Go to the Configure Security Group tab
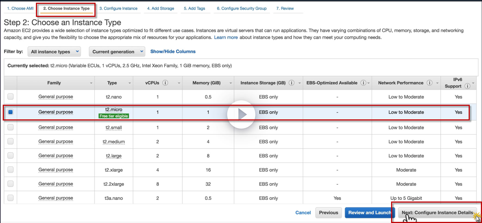Screen dimensions: 482x223 coord(241,8)
